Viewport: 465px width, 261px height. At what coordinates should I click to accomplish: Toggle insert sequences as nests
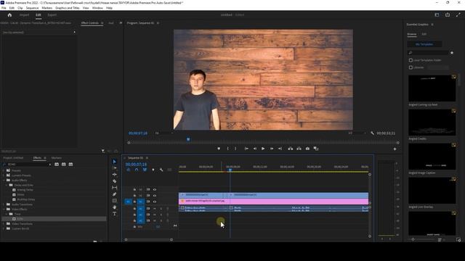129,170
